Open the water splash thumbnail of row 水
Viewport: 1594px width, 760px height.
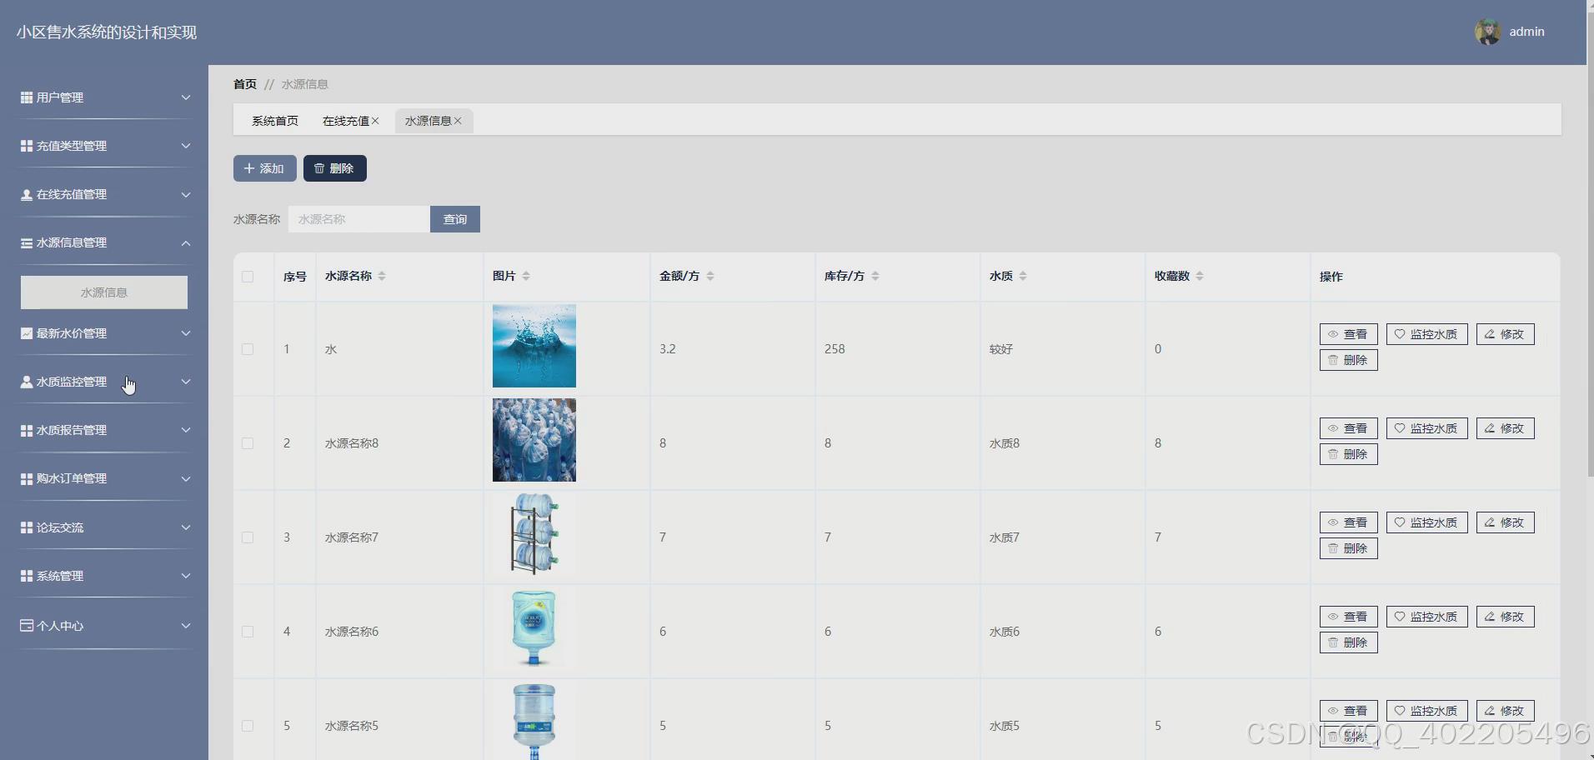(534, 346)
